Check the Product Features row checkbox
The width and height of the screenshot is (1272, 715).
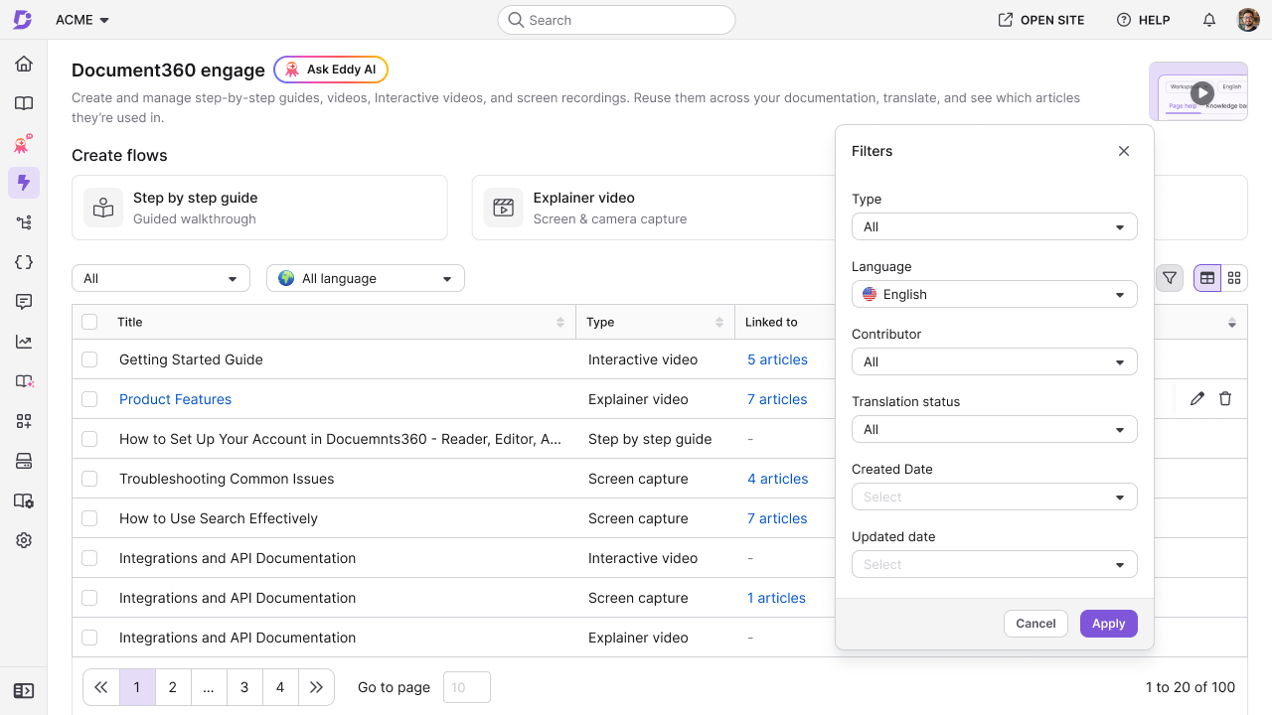click(89, 399)
